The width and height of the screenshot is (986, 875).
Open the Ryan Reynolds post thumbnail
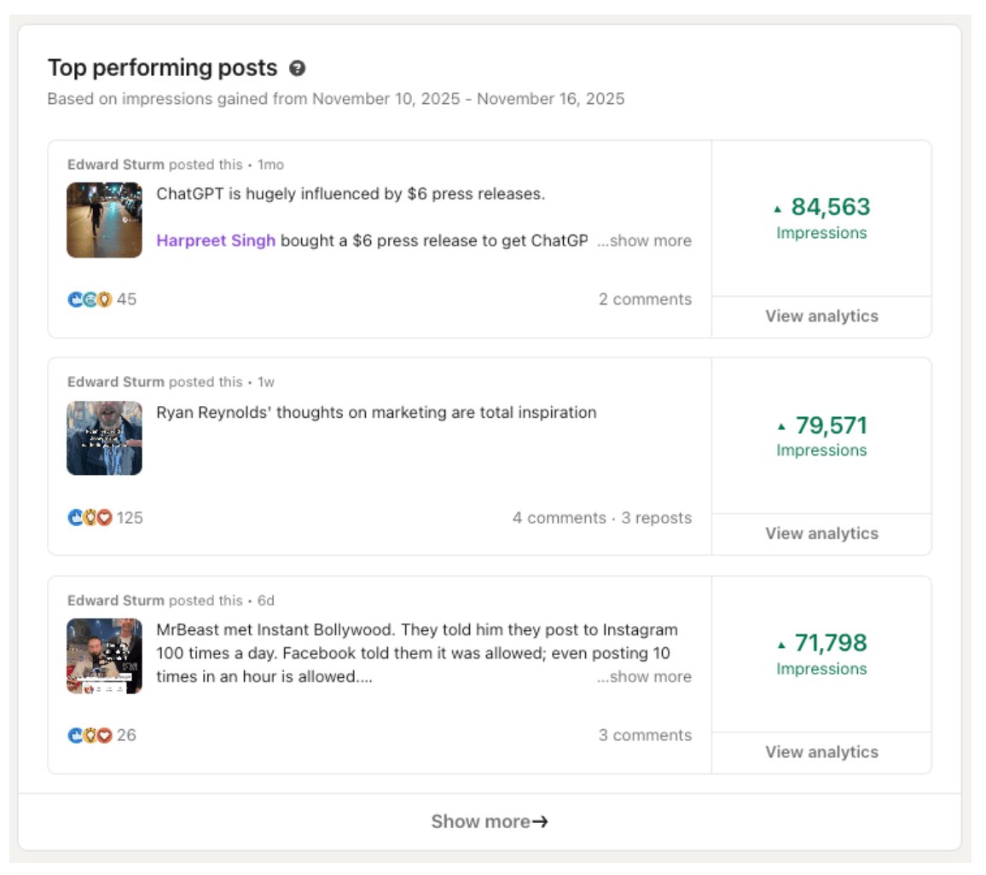coord(104,437)
